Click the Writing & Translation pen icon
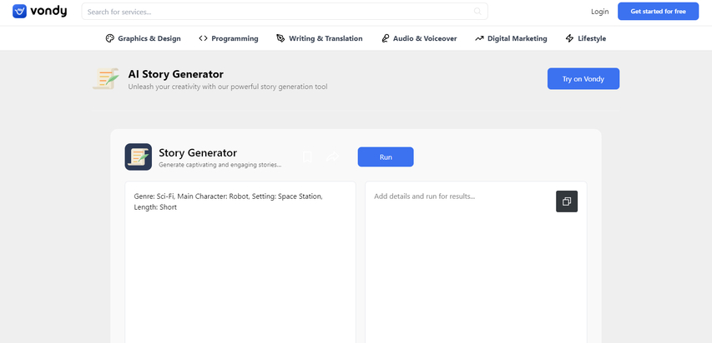Viewport: 712px width, 343px height. 280,38
